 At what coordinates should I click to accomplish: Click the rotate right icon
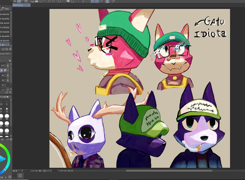66,171
